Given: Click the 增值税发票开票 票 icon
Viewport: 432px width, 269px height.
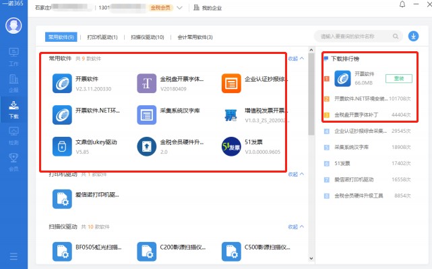Looking at the screenshot, I should pyautogui.click(x=231, y=115).
